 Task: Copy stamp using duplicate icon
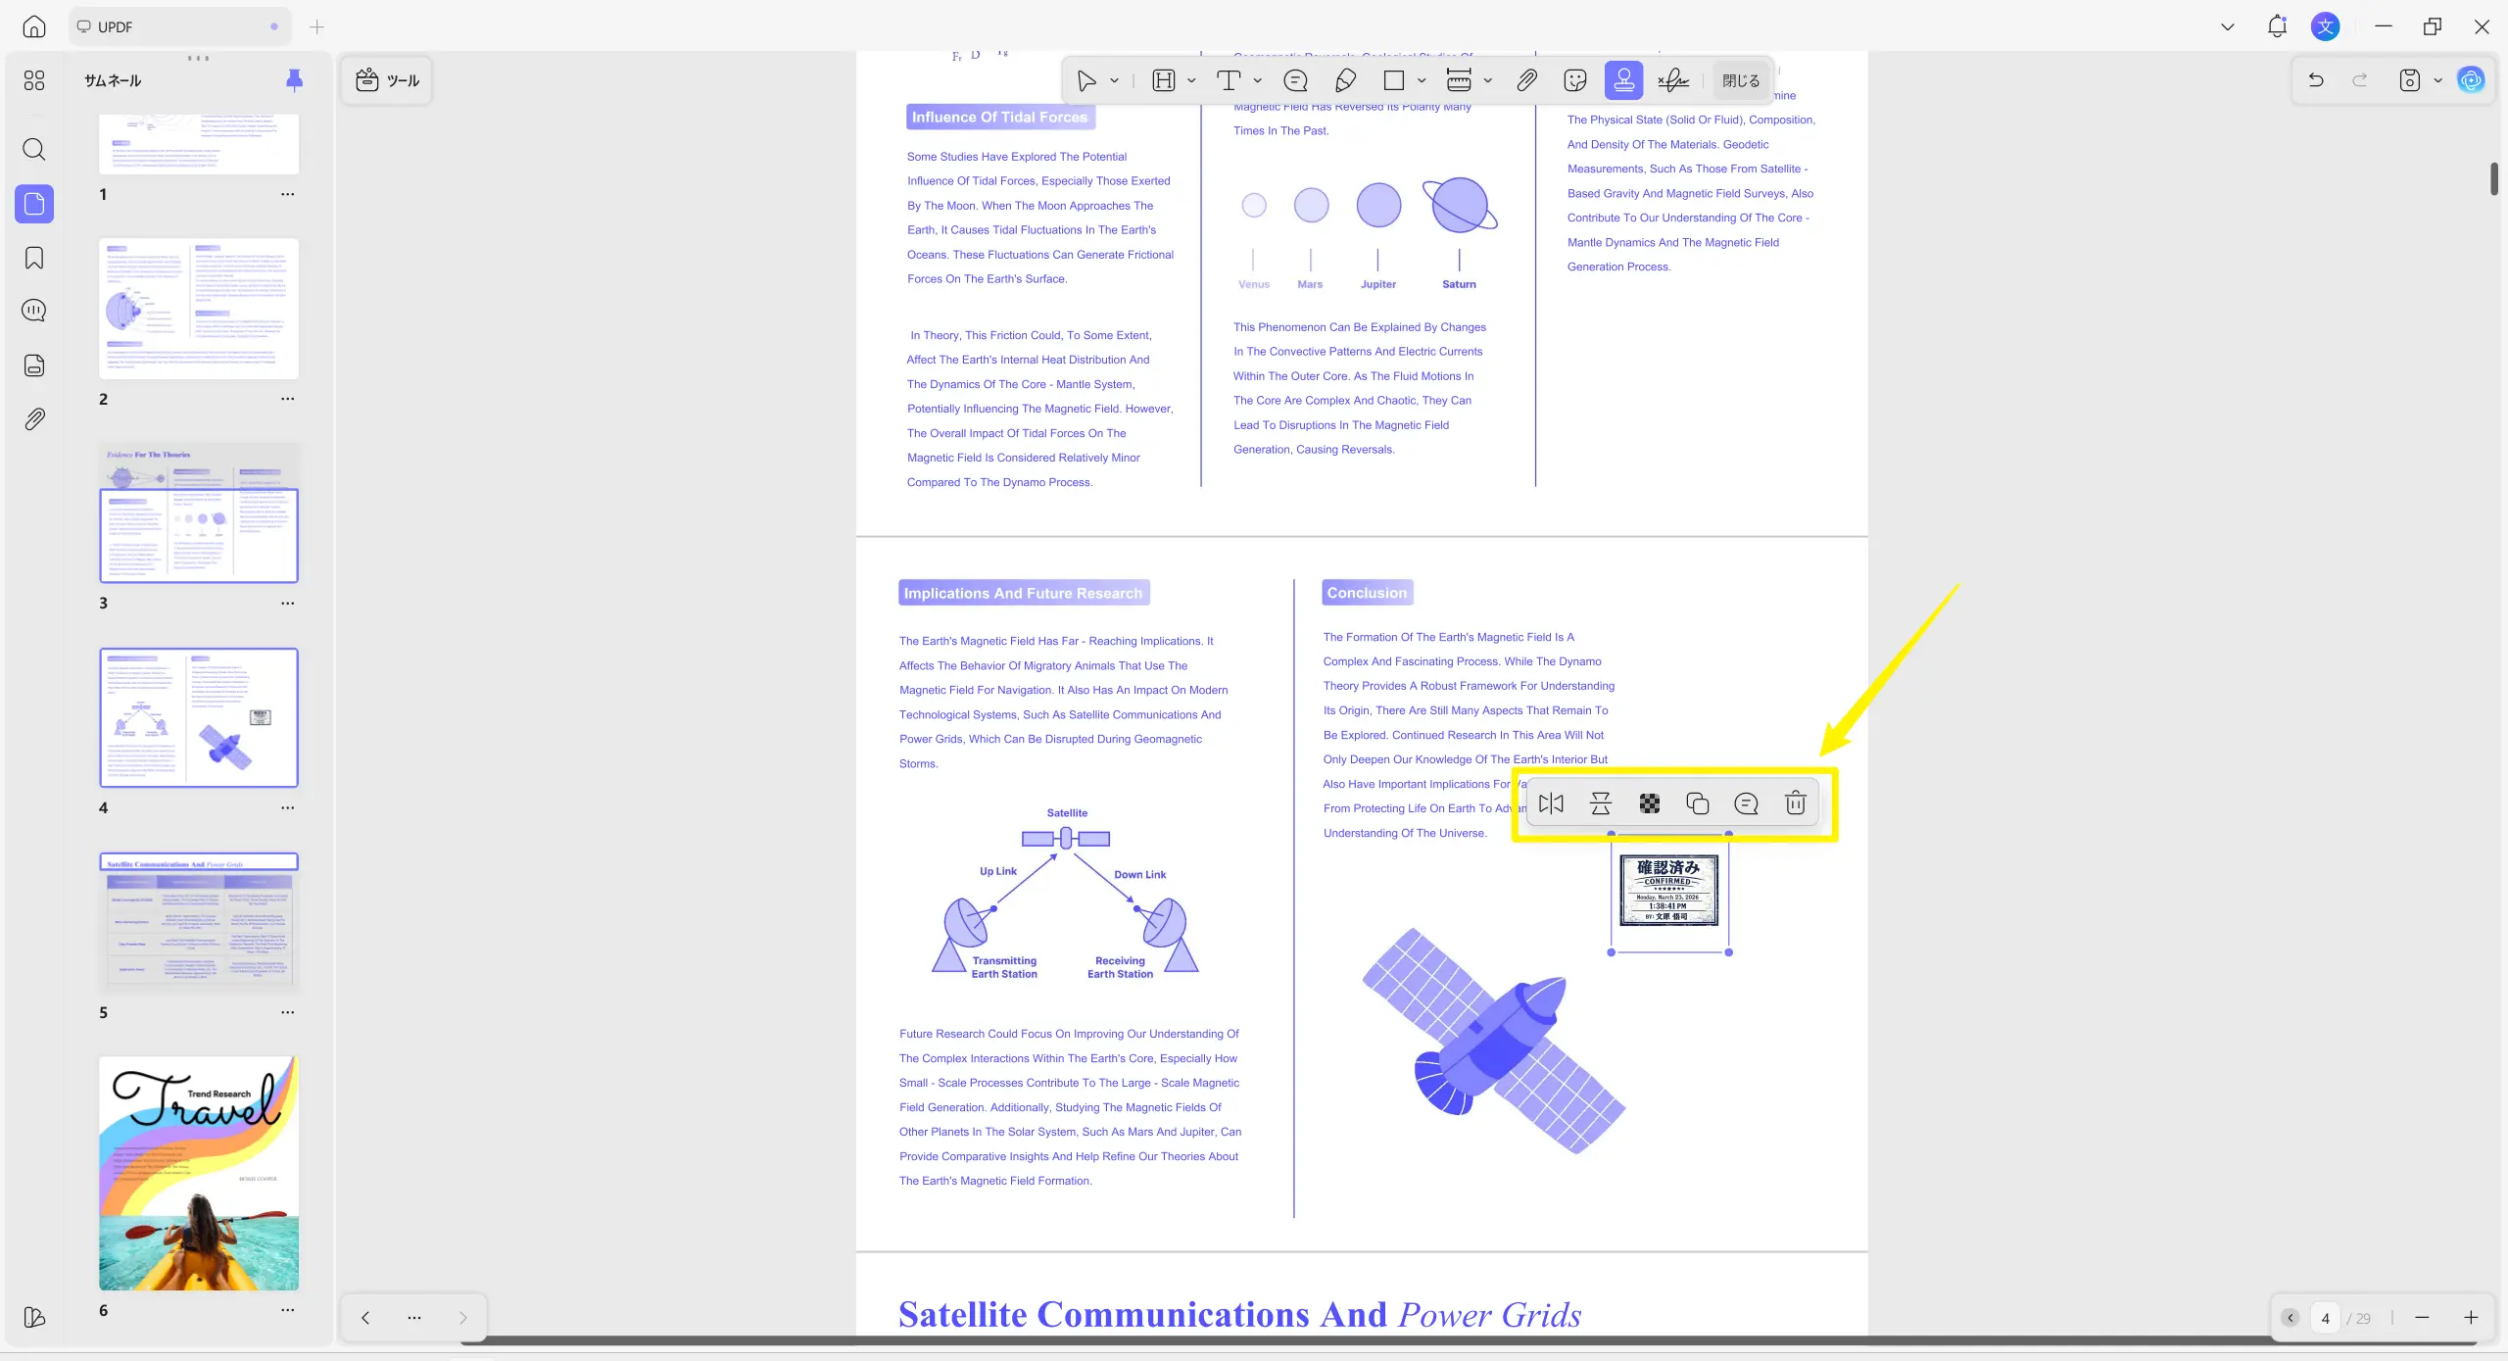[x=1697, y=803]
